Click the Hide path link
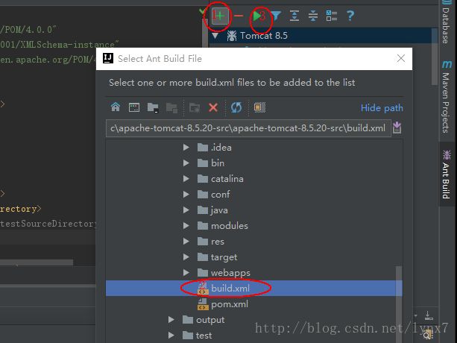The image size is (457, 343). coord(382,108)
